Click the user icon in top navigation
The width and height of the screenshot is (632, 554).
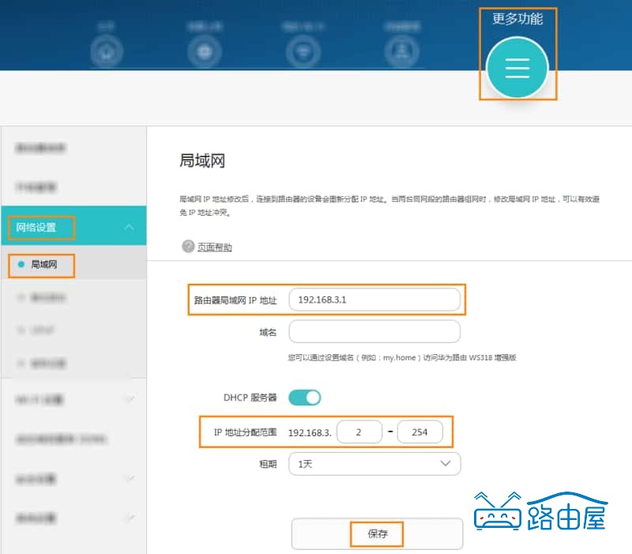coord(402,51)
